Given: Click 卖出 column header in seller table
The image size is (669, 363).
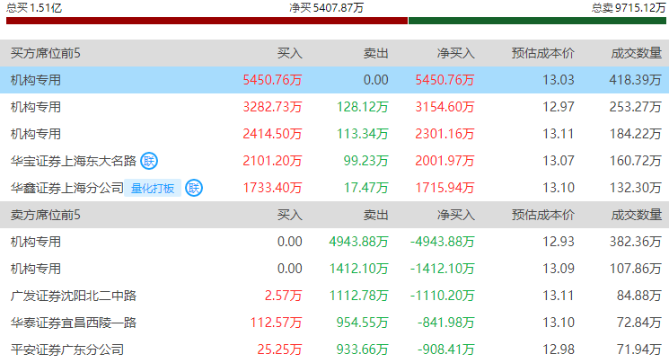Looking at the screenshot, I should tap(376, 215).
